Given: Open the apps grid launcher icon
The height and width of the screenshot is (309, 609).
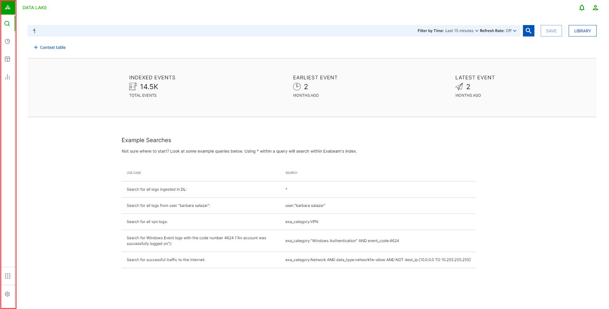Looking at the screenshot, I should tap(8, 276).
